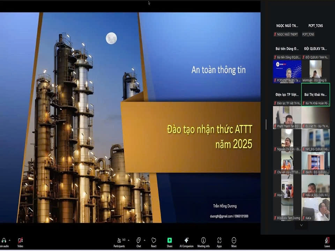Expand audio options arrow next to Join audio
The width and height of the screenshot is (335, 251).
coord(9,240)
